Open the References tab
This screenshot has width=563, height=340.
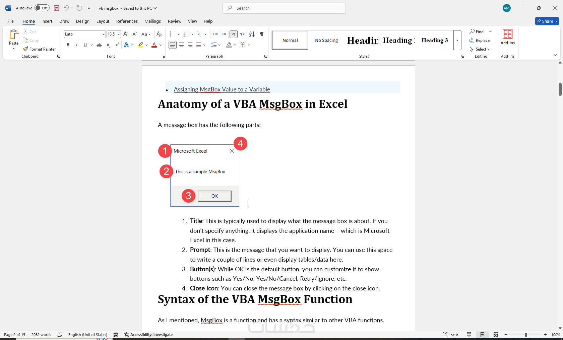coord(127,21)
